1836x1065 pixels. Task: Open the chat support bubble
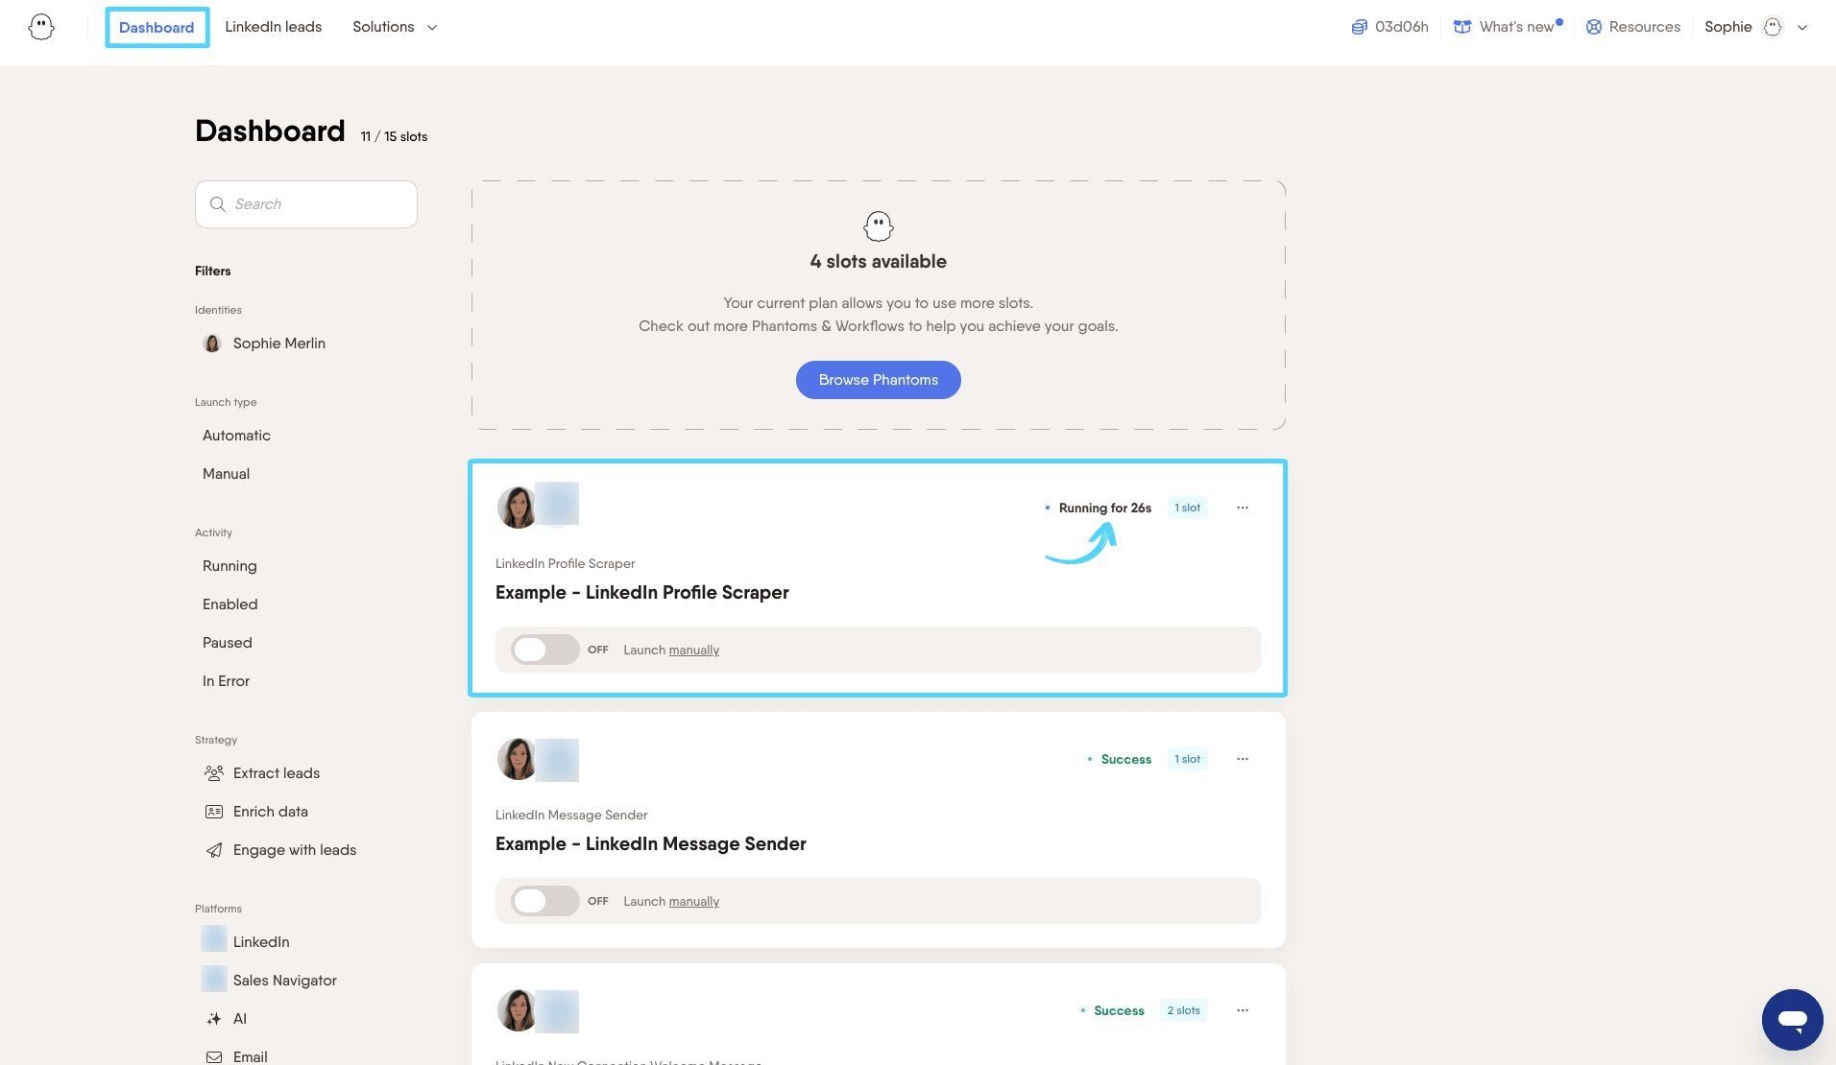(x=1792, y=1019)
